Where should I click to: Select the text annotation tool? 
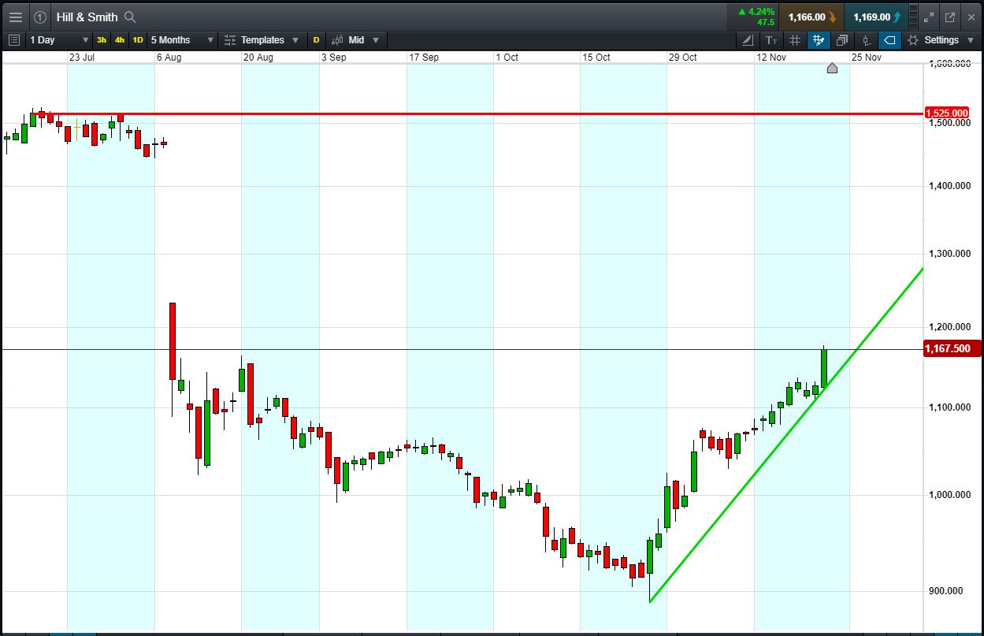[x=770, y=39]
